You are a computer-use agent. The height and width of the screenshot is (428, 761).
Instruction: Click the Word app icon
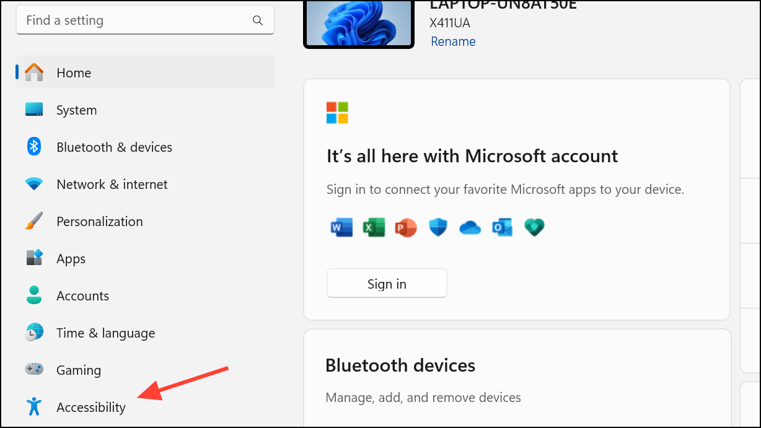(341, 228)
